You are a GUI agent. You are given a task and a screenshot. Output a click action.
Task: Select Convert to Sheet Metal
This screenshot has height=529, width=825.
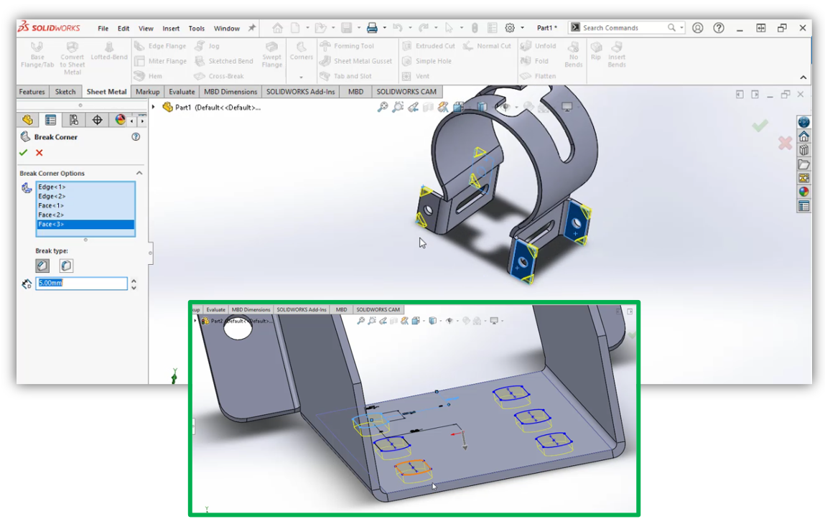pyautogui.click(x=72, y=58)
